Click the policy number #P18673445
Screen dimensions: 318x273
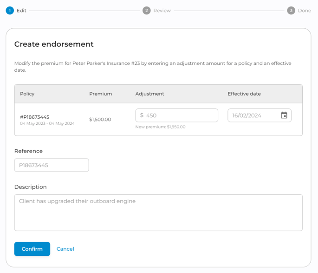[35, 117]
